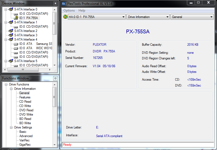Open the Options menu
The height and width of the screenshot is (150, 217).
[x=69, y=10]
